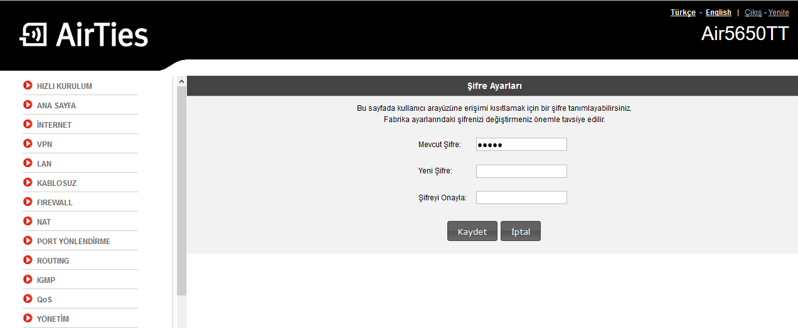Open the NAT menu entry
Viewport: 798px width, 328px height.
coord(44,222)
